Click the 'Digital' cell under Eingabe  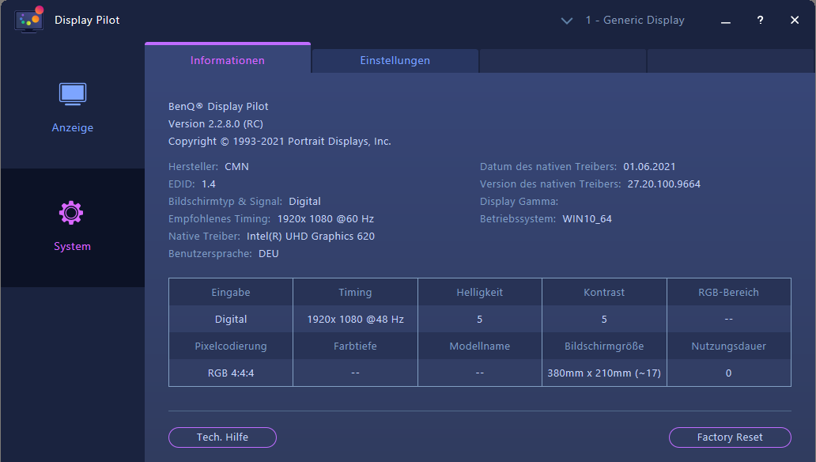(x=231, y=320)
